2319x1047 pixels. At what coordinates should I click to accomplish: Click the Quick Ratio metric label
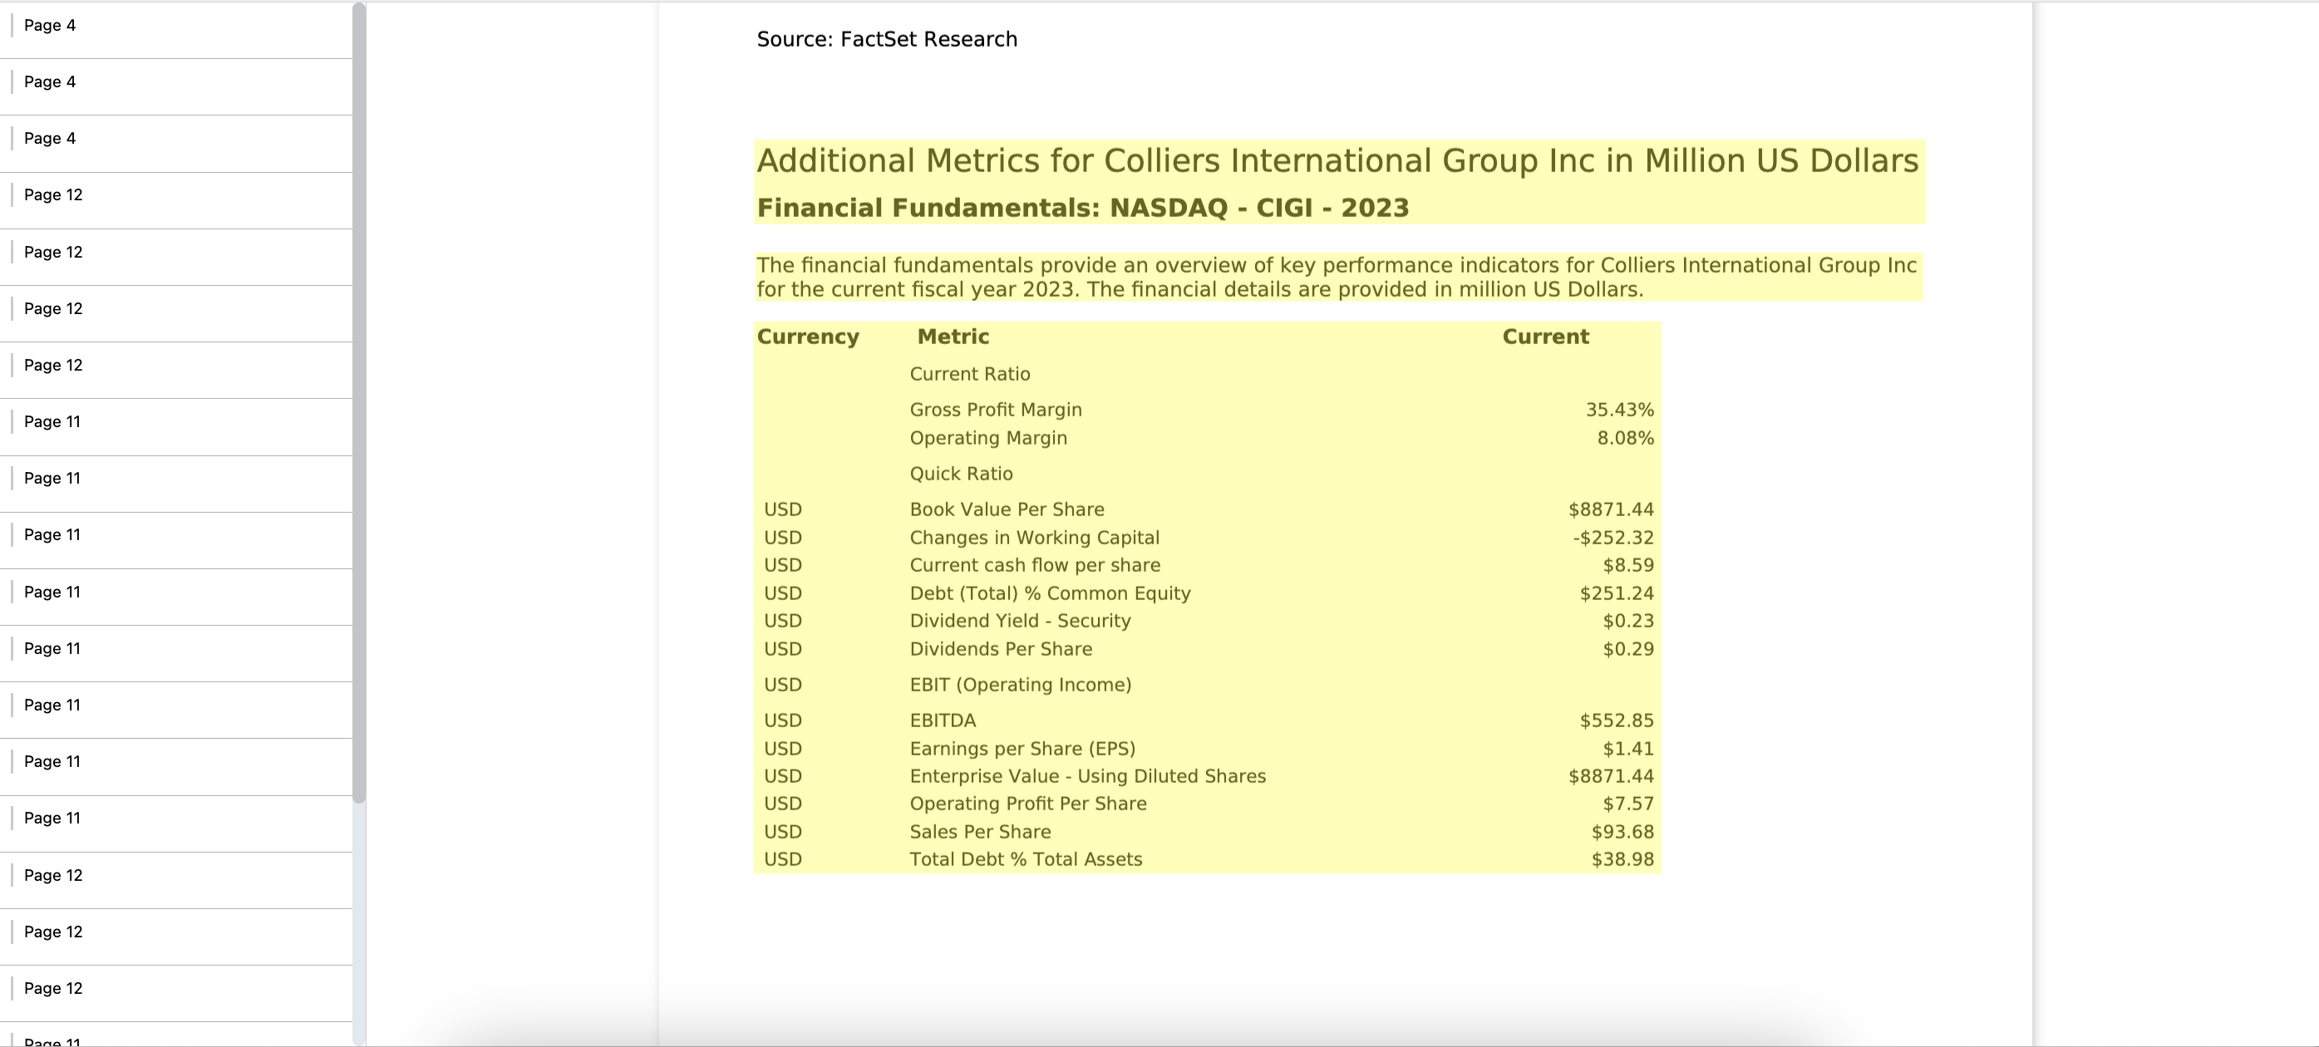[x=961, y=474]
